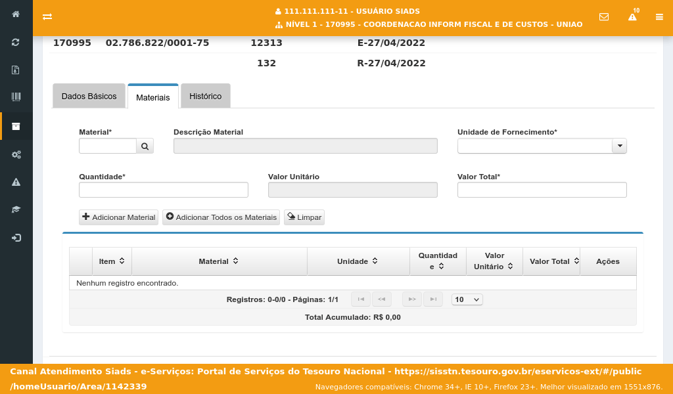This screenshot has width=673, height=394.
Task: Select the Materiais tab
Action: click(x=152, y=97)
